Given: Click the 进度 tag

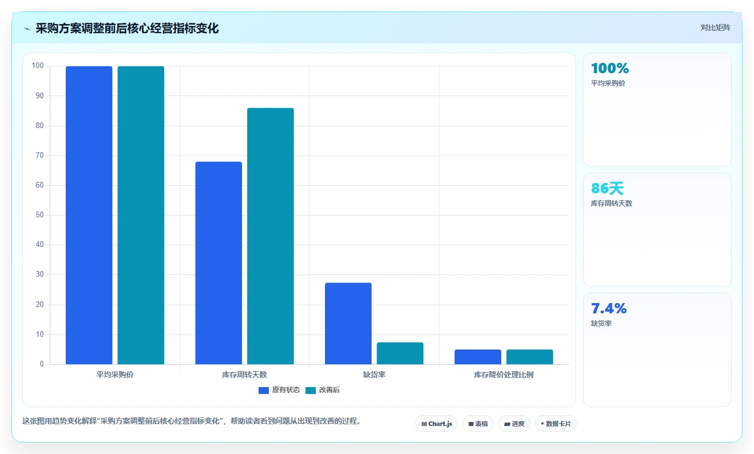Looking at the screenshot, I should click(x=514, y=424).
